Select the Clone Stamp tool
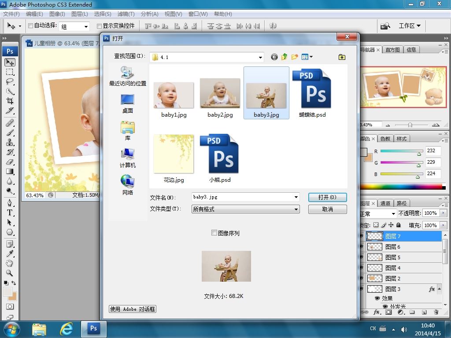The image size is (451, 338). coord(10,142)
